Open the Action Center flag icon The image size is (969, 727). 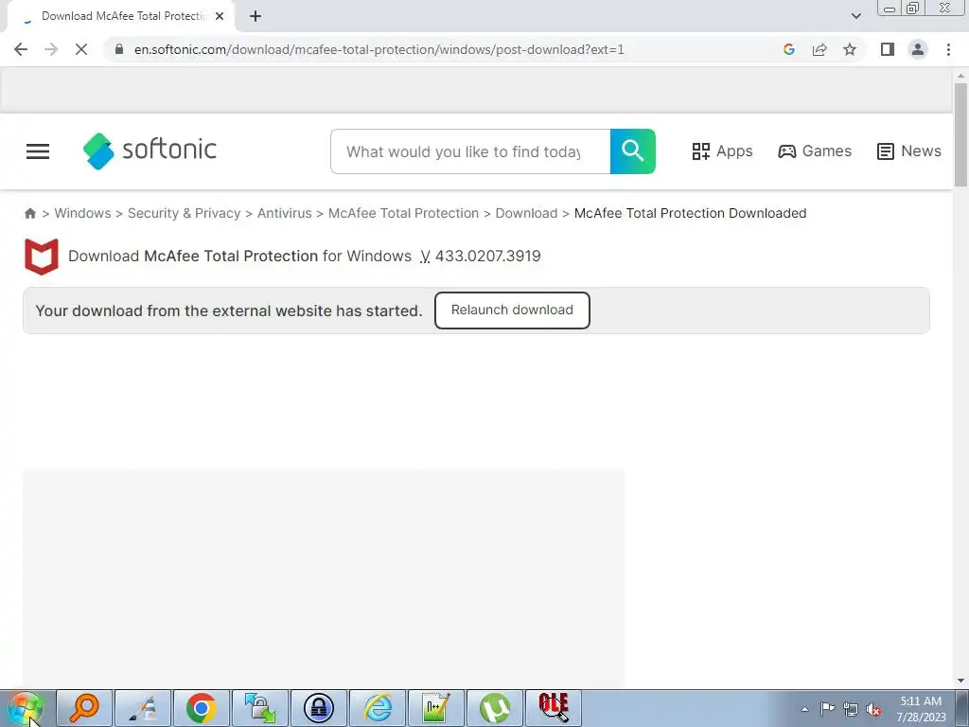click(x=827, y=708)
